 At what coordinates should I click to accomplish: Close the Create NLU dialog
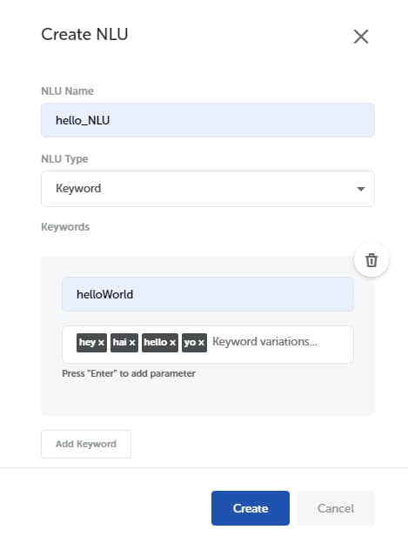click(361, 37)
